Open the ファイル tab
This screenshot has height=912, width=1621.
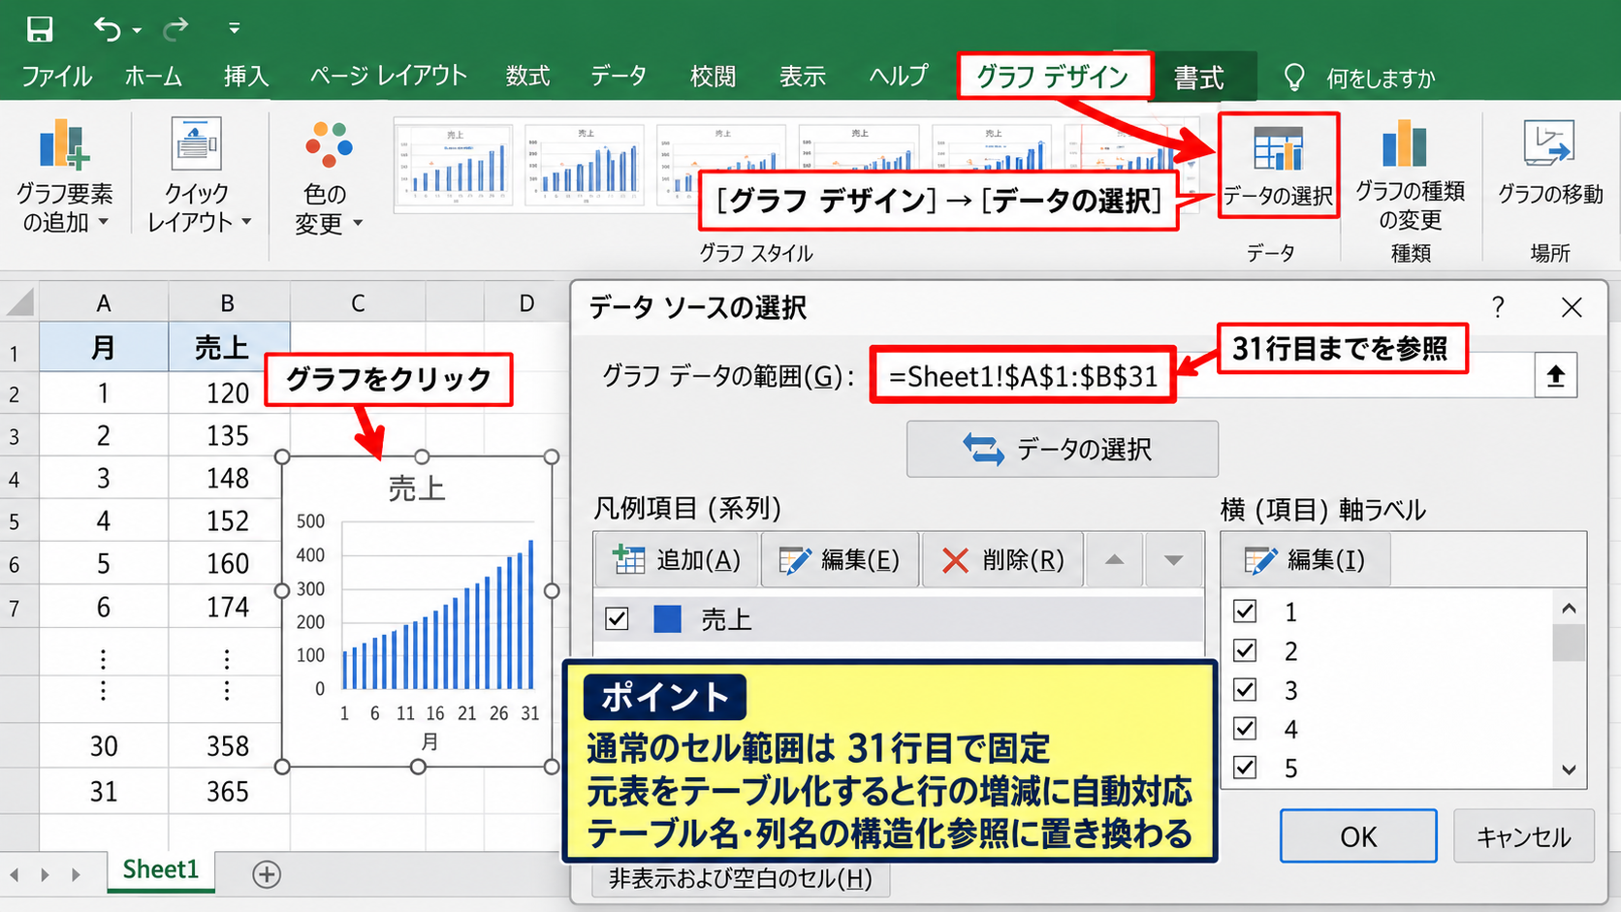click(x=56, y=77)
